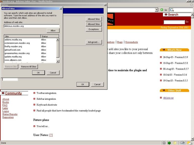The image size is (194, 145).
Task: Click the Firefox search bar input
Action: (x=183, y=10)
